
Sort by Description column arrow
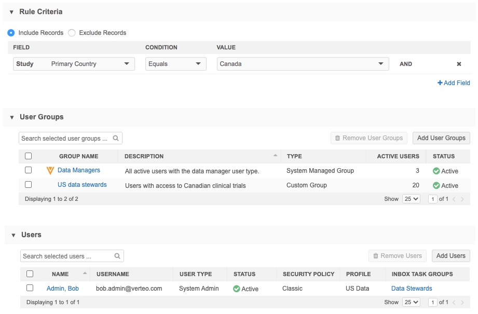coord(275,156)
